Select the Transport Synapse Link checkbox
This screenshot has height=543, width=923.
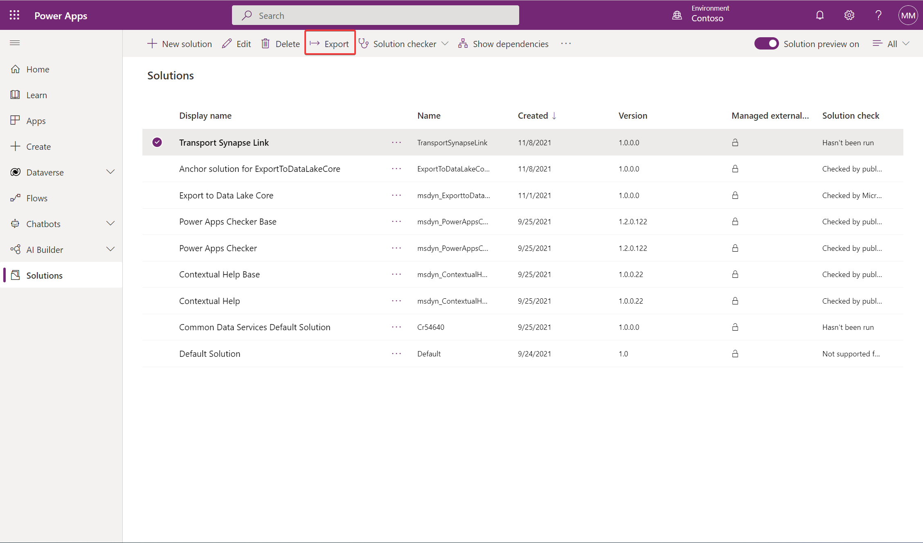point(158,142)
